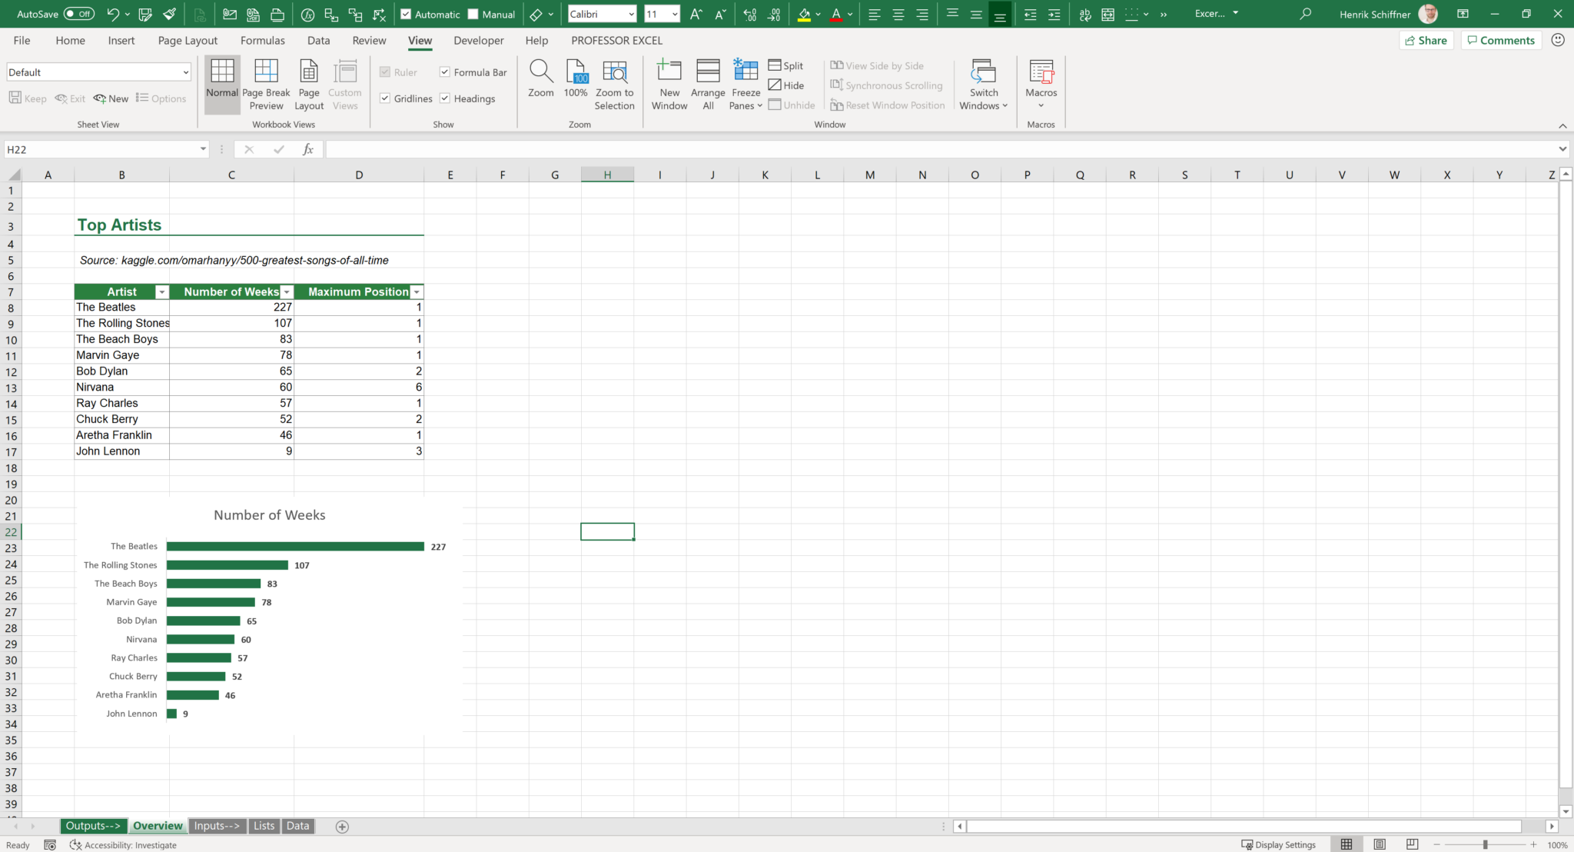Open the Zoom dialog
Image resolution: width=1574 pixels, height=852 pixels.
(x=540, y=81)
